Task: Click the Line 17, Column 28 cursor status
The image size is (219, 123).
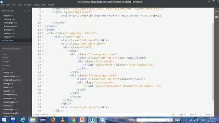Action: coord(40,114)
